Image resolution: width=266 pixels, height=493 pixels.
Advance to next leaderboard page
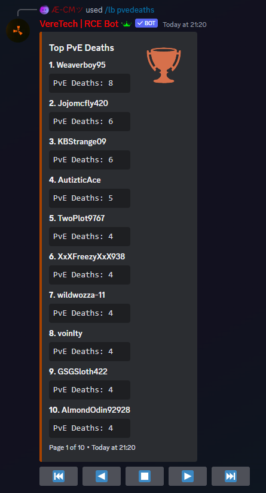tap(188, 476)
